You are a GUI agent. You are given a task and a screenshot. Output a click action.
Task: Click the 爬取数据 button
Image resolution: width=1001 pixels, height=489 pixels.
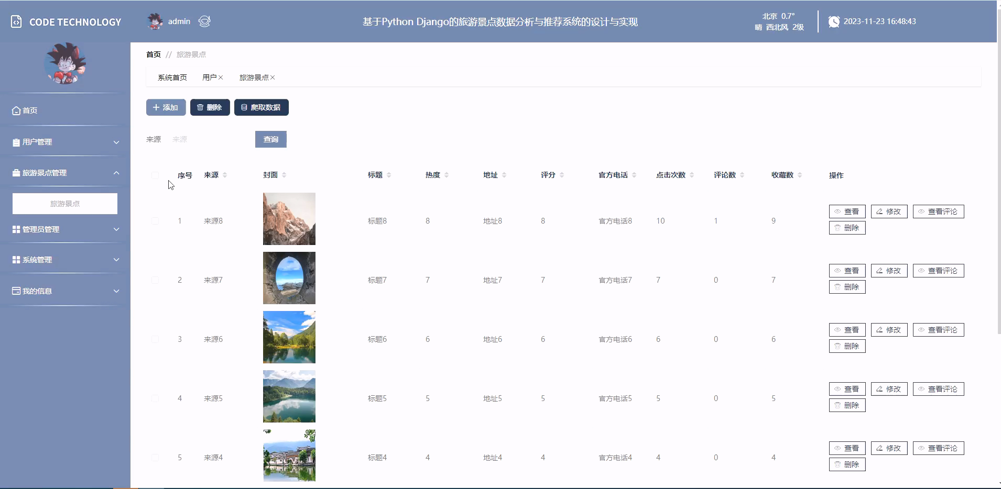pos(261,107)
